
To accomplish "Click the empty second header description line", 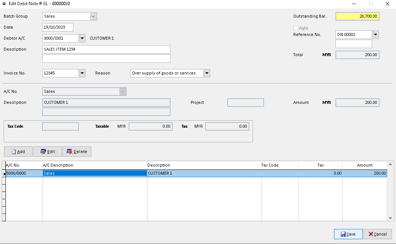I will pos(106,58).
